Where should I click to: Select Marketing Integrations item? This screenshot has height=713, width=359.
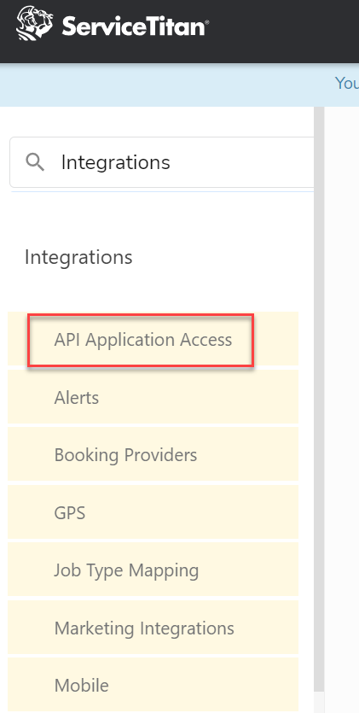(x=153, y=628)
